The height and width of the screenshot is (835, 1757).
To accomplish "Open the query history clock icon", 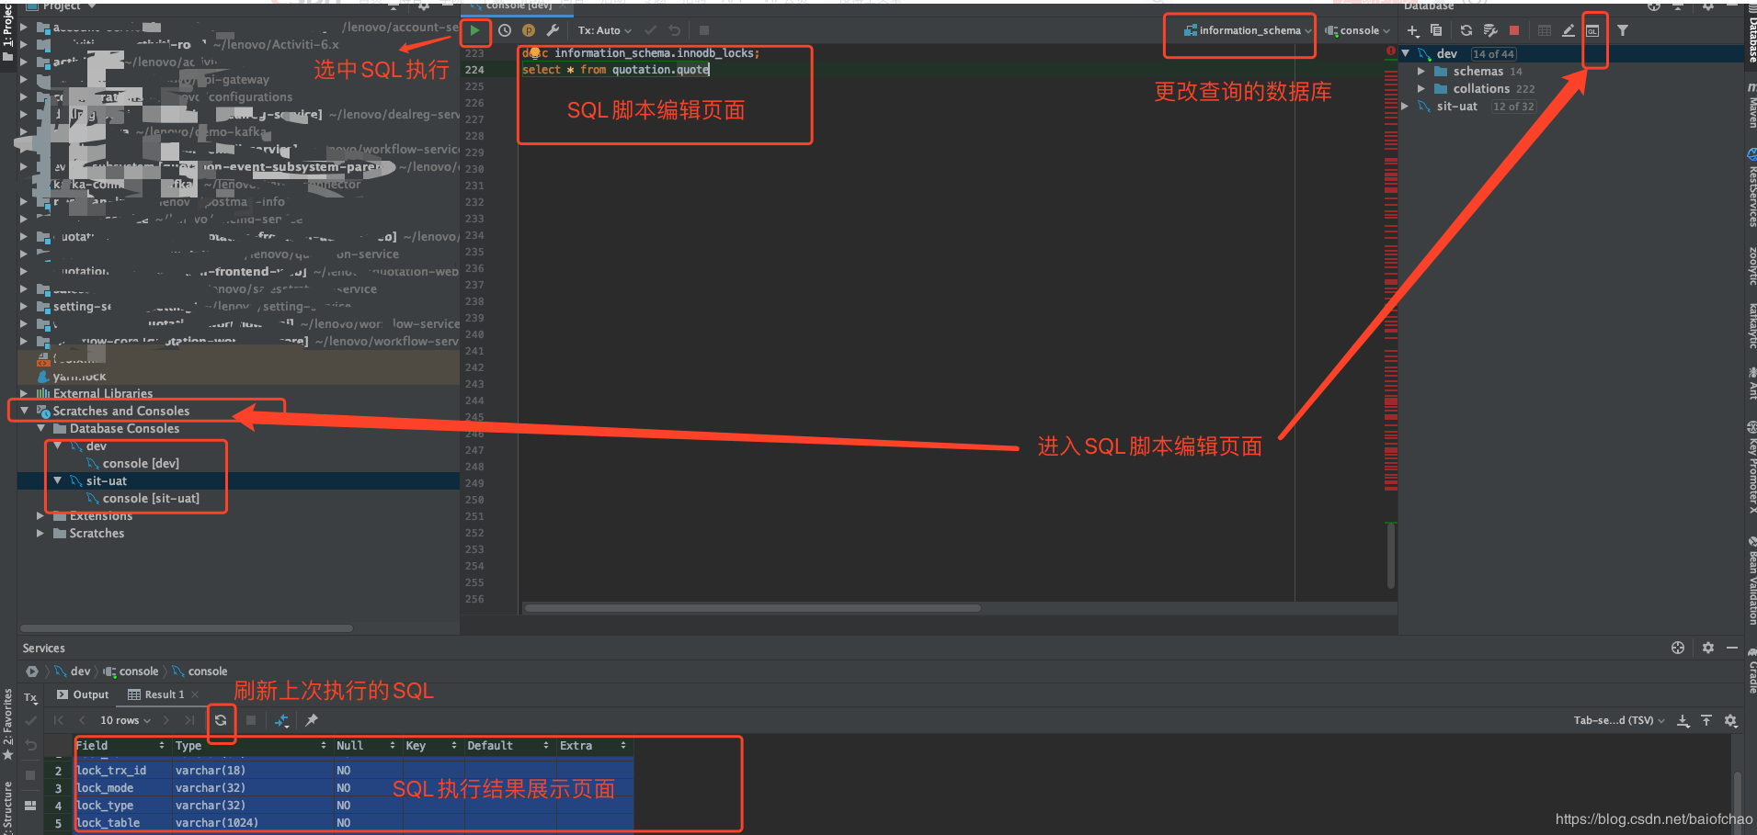I will coord(505,30).
